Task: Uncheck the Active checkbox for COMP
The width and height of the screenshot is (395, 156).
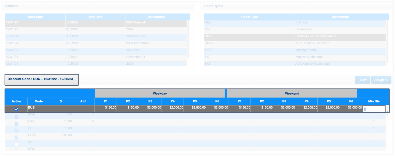Action: point(16,137)
